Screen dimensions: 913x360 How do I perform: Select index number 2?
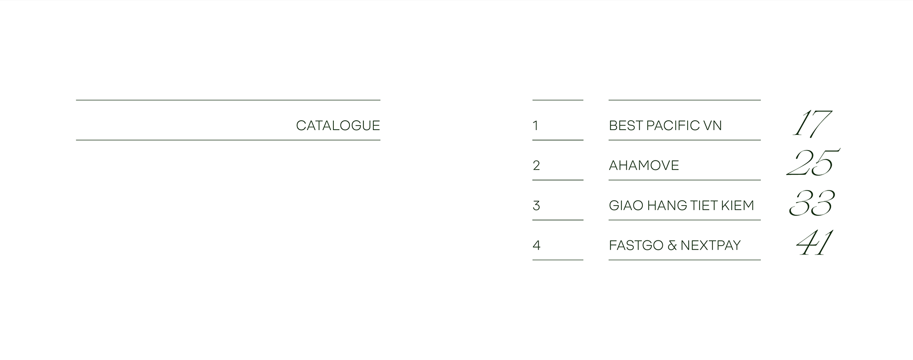[536, 165]
